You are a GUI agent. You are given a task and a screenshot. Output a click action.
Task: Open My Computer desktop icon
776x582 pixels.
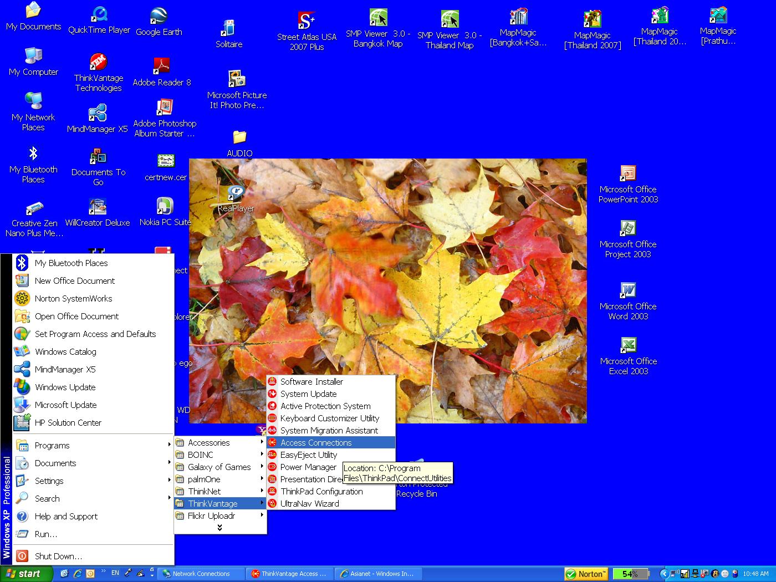[x=33, y=62]
